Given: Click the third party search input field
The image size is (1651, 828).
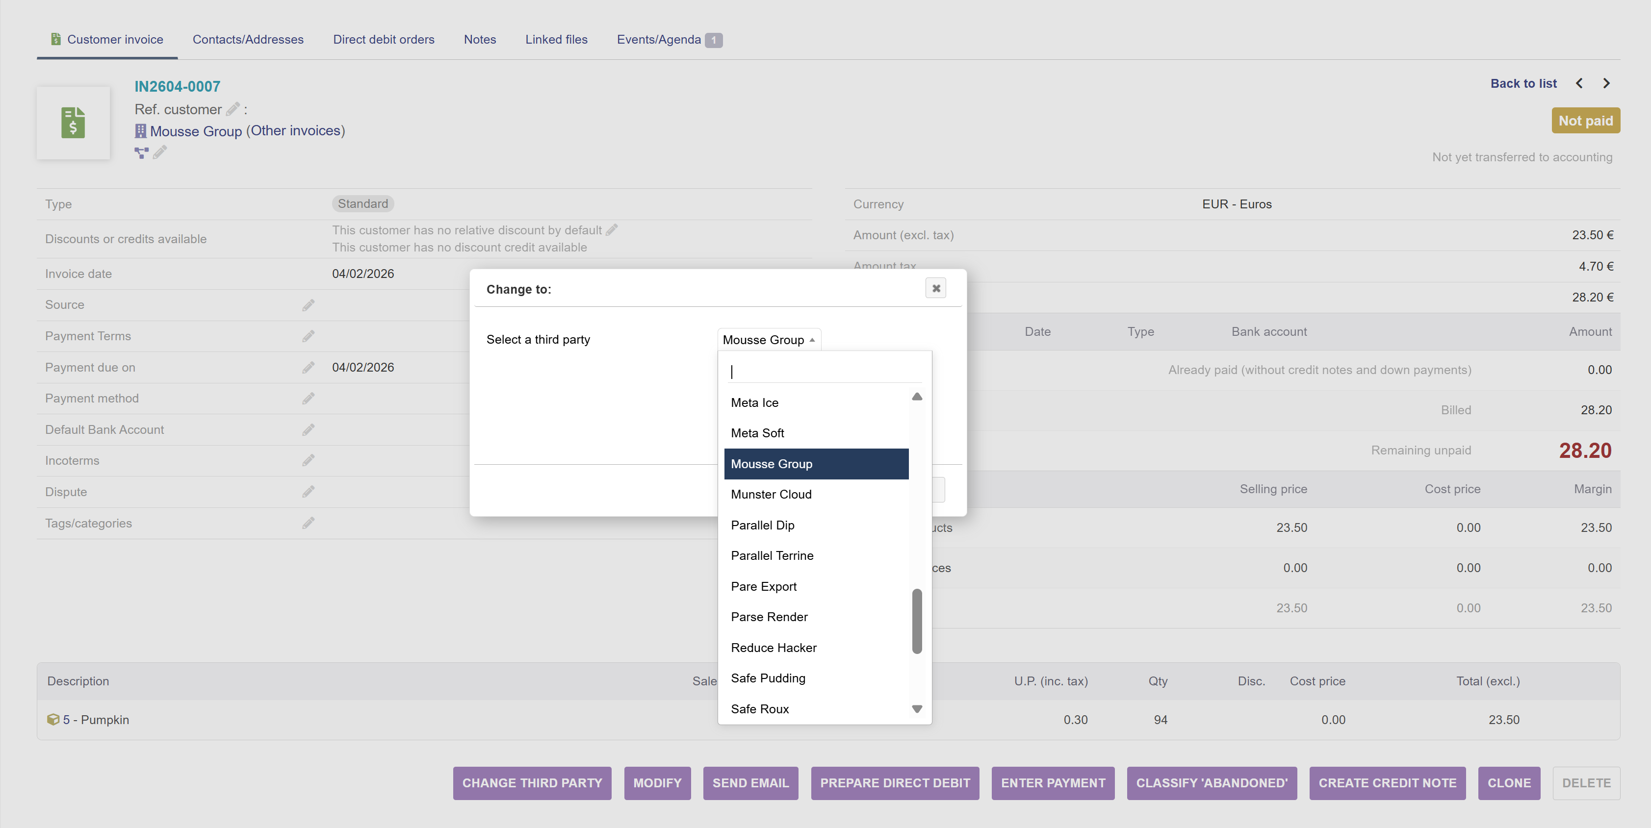Looking at the screenshot, I should point(824,372).
